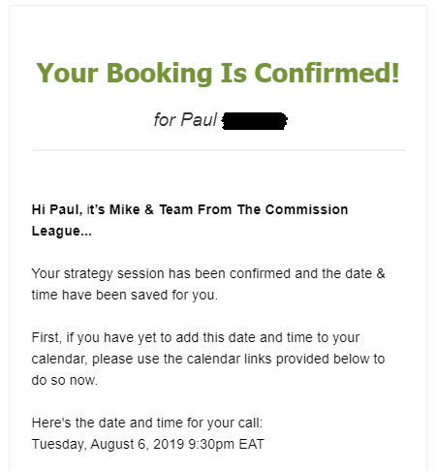The width and height of the screenshot is (437, 471).
Task: Click the '9:30pm EAT' time text
Action: tap(226, 444)
